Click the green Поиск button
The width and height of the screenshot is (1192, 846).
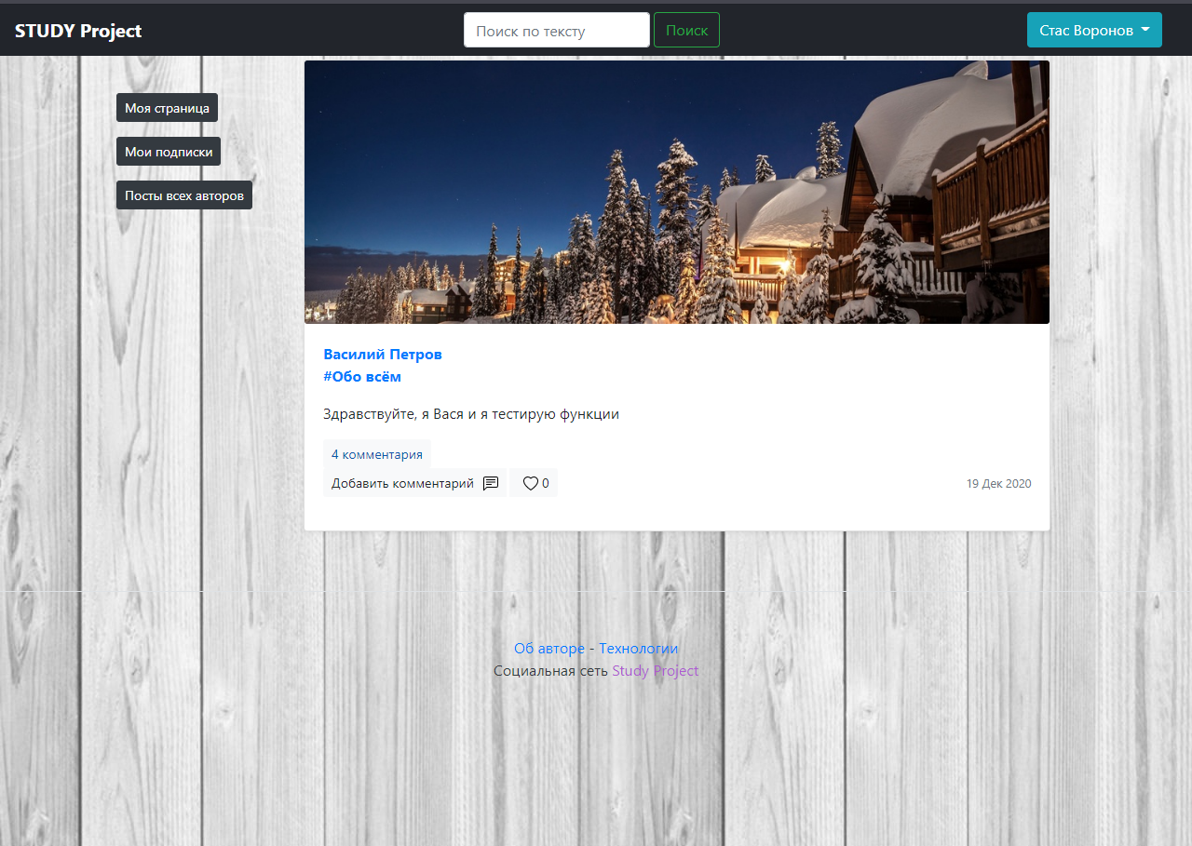(686, 29)
